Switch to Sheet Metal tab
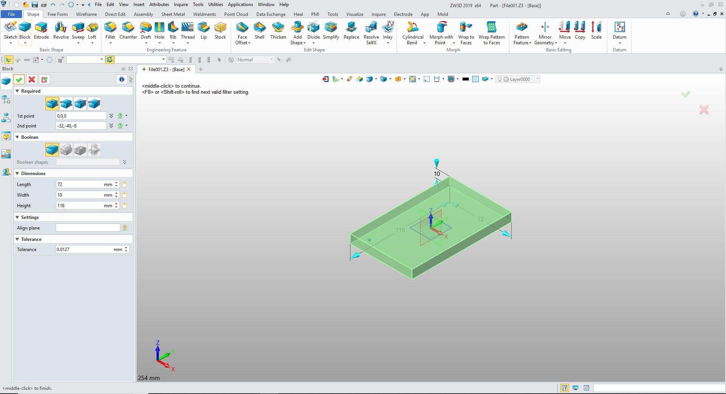 [x=173, y=14]
